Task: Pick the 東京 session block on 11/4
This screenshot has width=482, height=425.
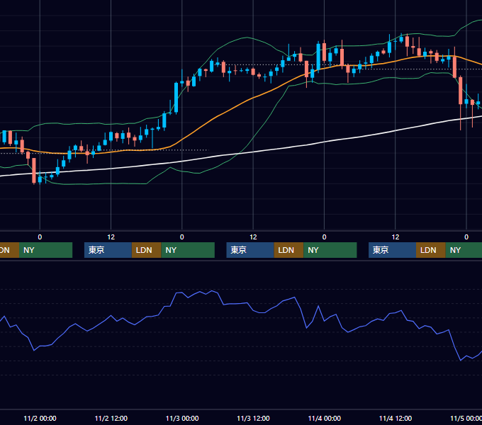Action: pos(392,250)
